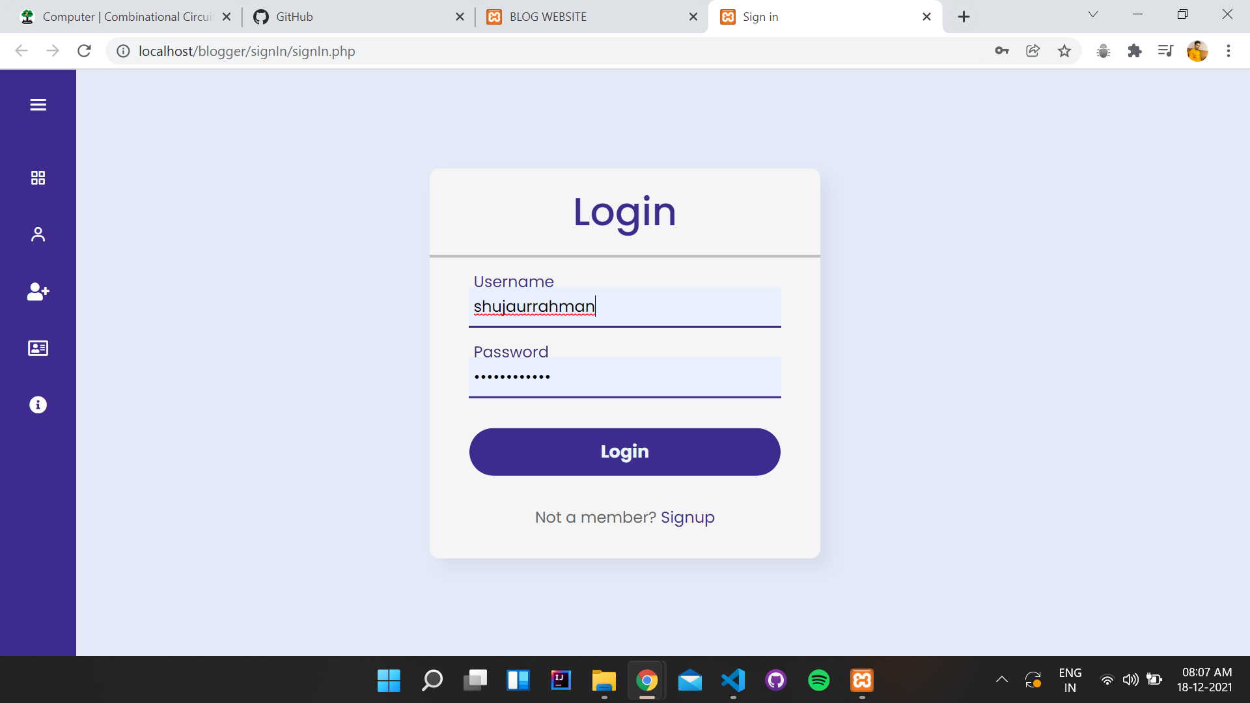Open the saved passwords key icon

click(x=1002, y=51)
